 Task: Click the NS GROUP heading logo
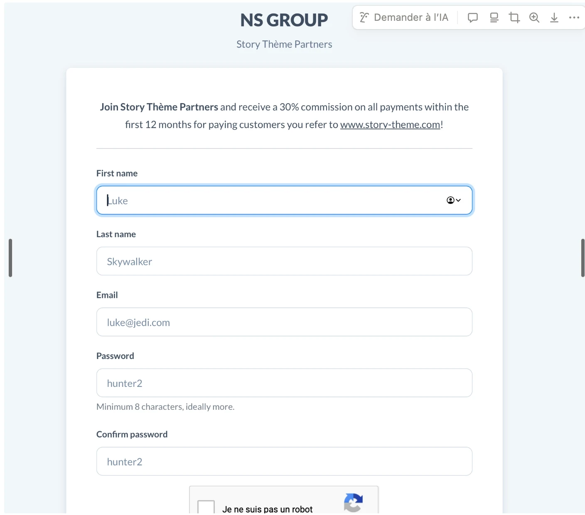pyautogui.click(x=284, y=20)
